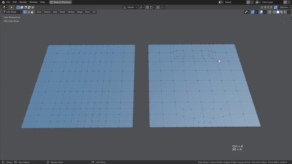The width and height of the screenshot is (292, 164).
Task: Enable edge select mode
Action: coord(28,12)
